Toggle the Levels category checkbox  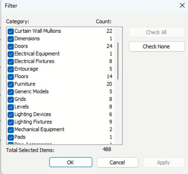[11, 107]
